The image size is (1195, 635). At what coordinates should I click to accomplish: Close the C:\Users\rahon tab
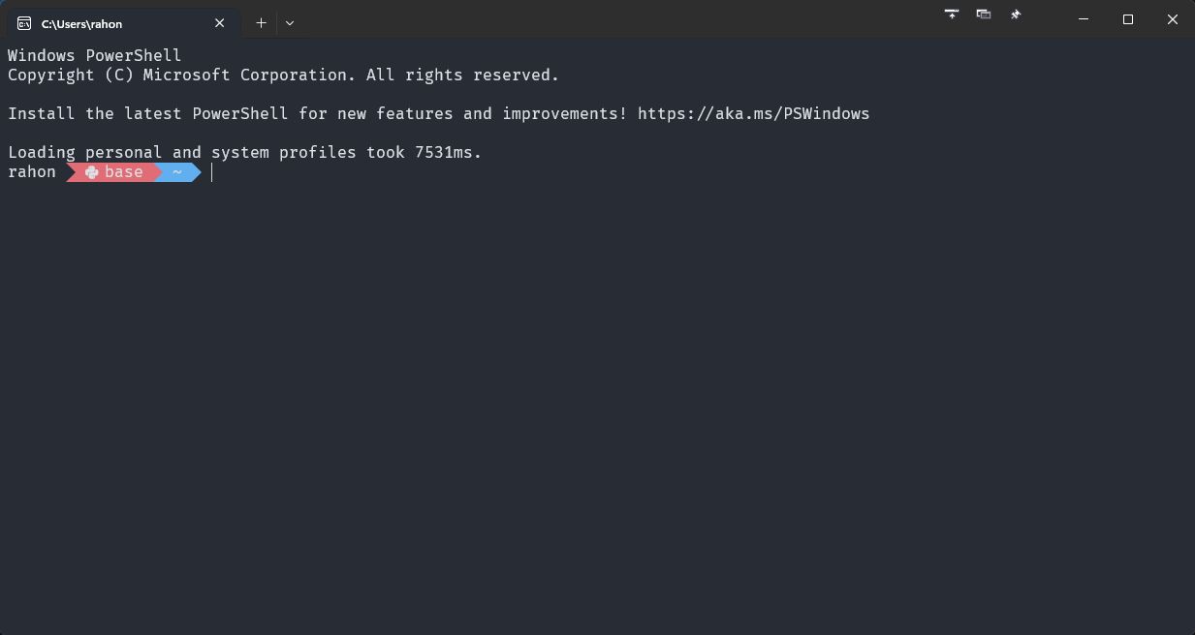click(220, 23)
